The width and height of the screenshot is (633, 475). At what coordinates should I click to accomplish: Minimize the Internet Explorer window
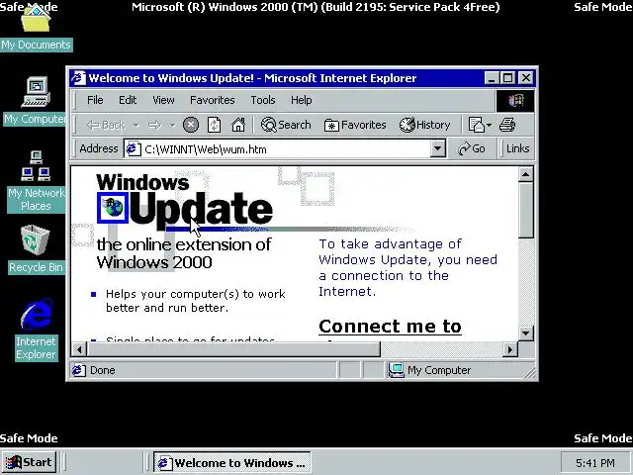tap(491, 78)
